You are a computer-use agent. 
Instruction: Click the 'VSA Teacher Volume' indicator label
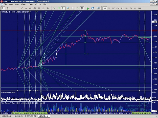(8, 103)
